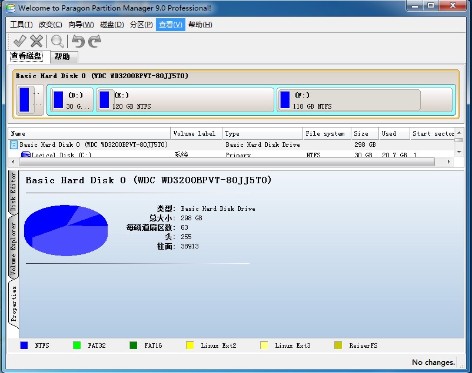Click the Discard changes X icon
The image size is (472, 373).
coord(36,41)
